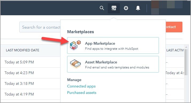
Task: Click the Asset Marketplace package icon
Action: (75, 64)
